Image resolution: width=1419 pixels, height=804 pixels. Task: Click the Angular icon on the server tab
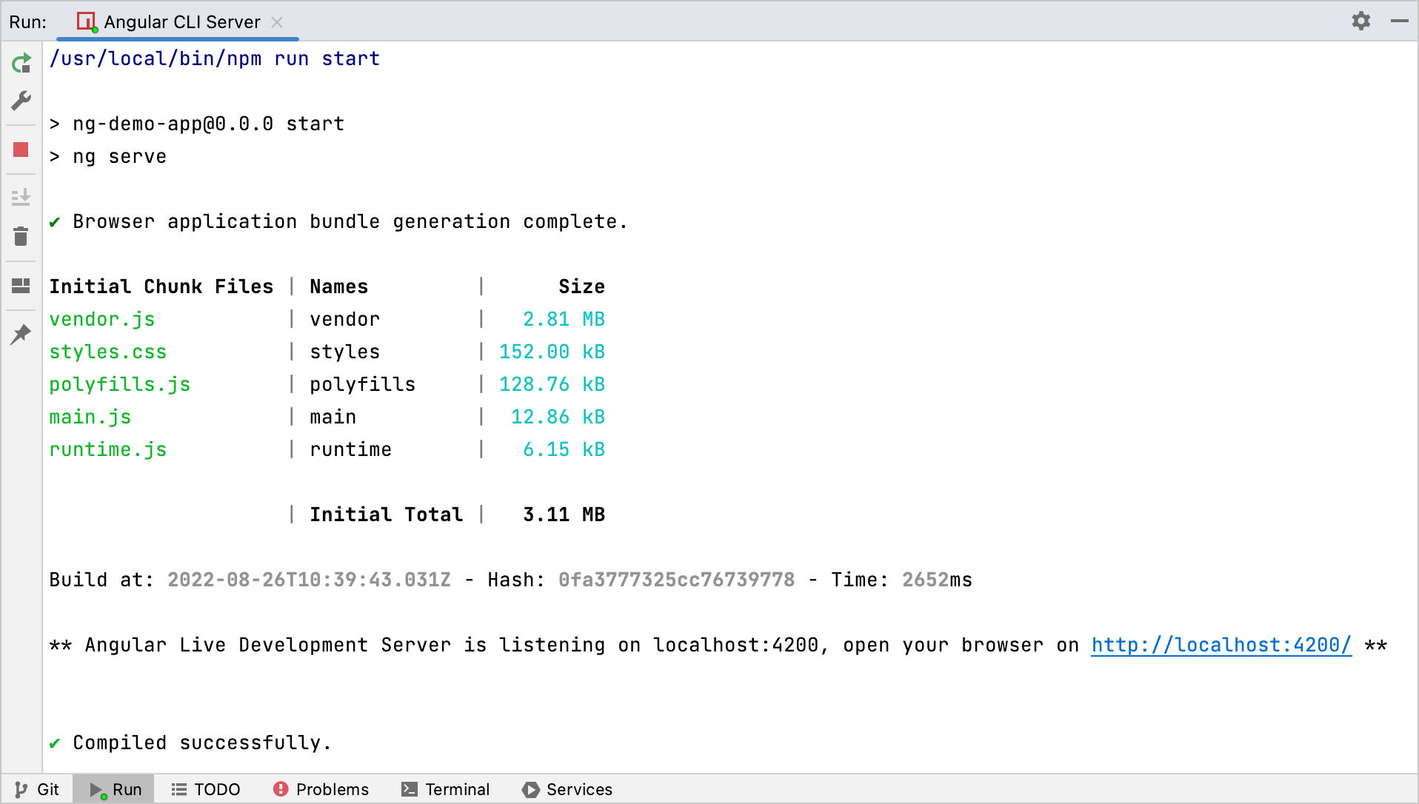click(x=86, y=21)
